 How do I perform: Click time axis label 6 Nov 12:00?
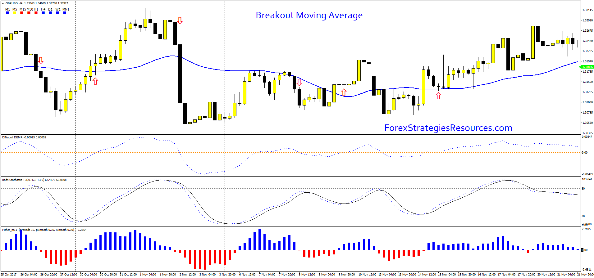(x=247, y=275)
